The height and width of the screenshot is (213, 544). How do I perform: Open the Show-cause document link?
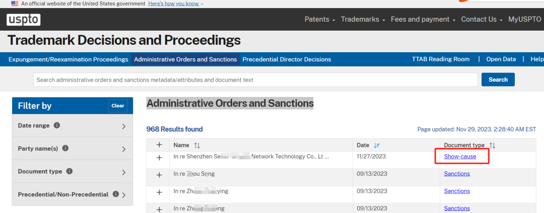coord(460,157)
